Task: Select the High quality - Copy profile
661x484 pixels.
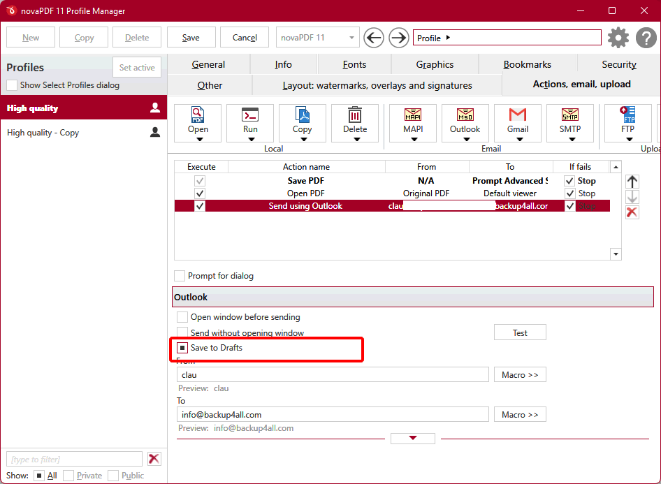Action: click(83, 132)
